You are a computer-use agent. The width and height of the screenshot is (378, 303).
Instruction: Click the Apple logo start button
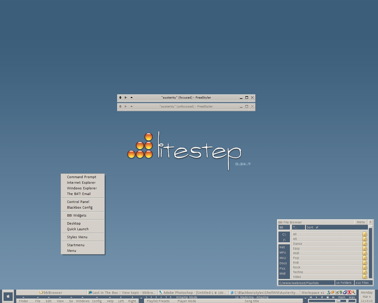tap(8, 296)
